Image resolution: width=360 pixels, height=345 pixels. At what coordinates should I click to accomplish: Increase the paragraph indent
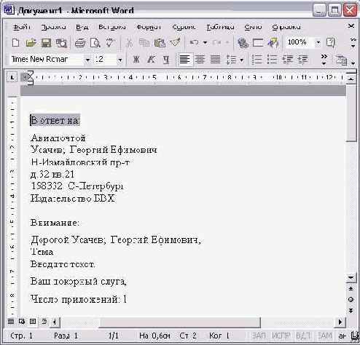point(302,60)
